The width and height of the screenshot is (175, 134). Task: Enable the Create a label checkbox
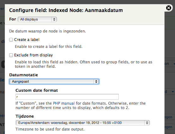pyautogui.click(x=11, y=40)
